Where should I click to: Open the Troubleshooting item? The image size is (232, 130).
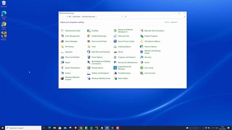point(122,73)
